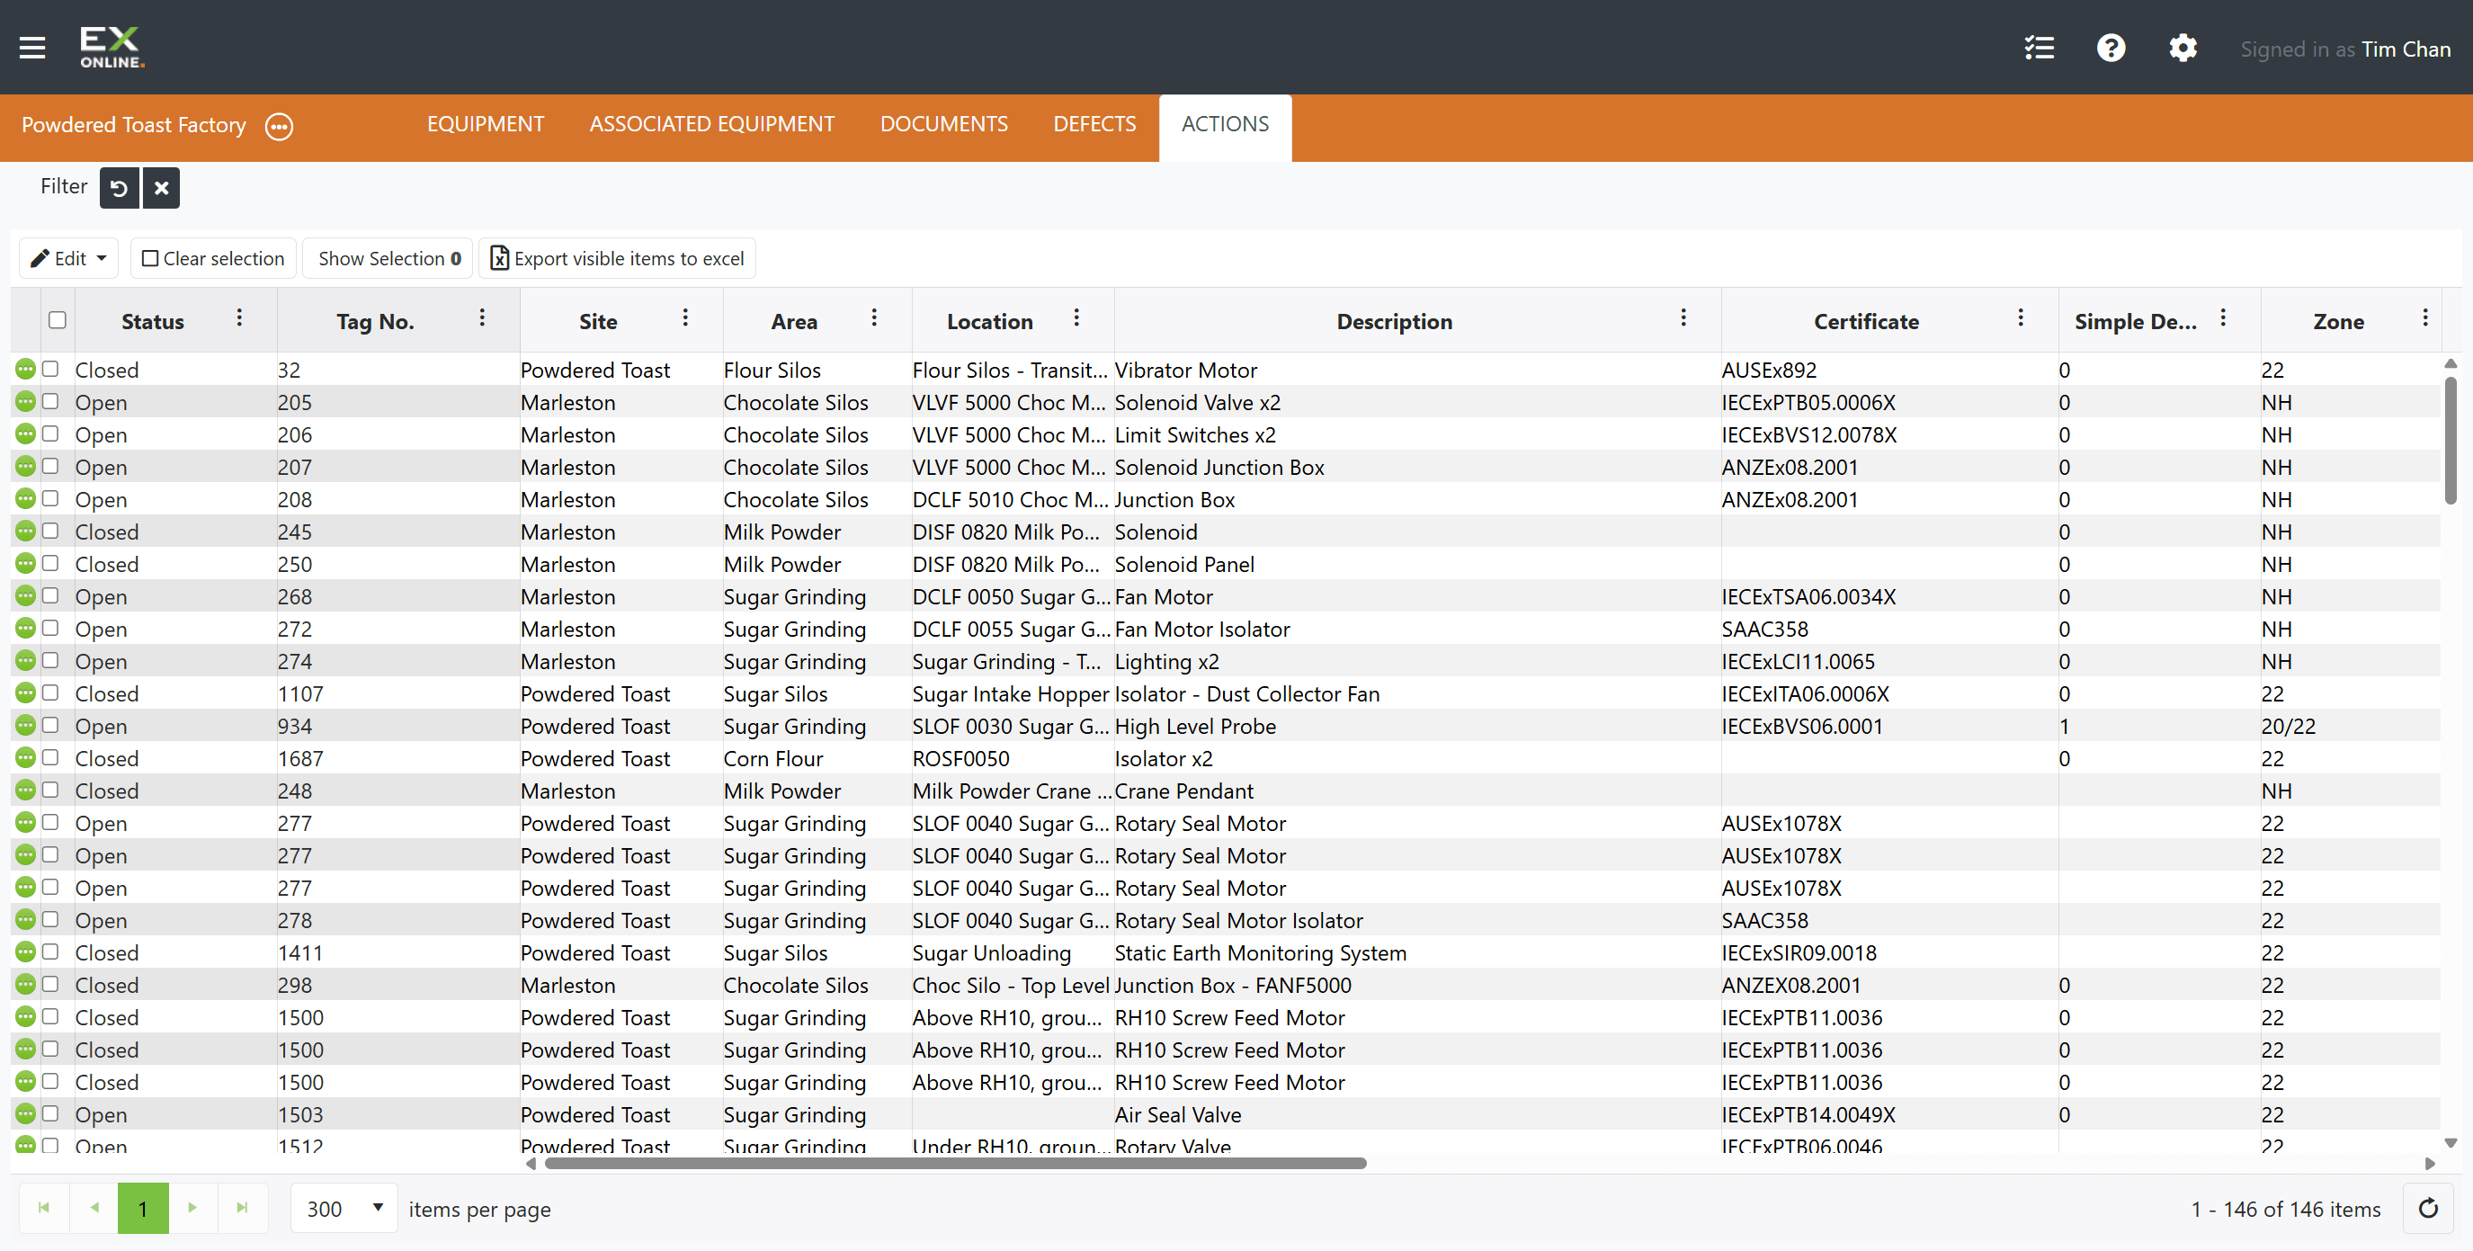Click the vertical scrollbar thumb
Viewport: 2473px width, 1251px height.
[x=2450, y=441]
